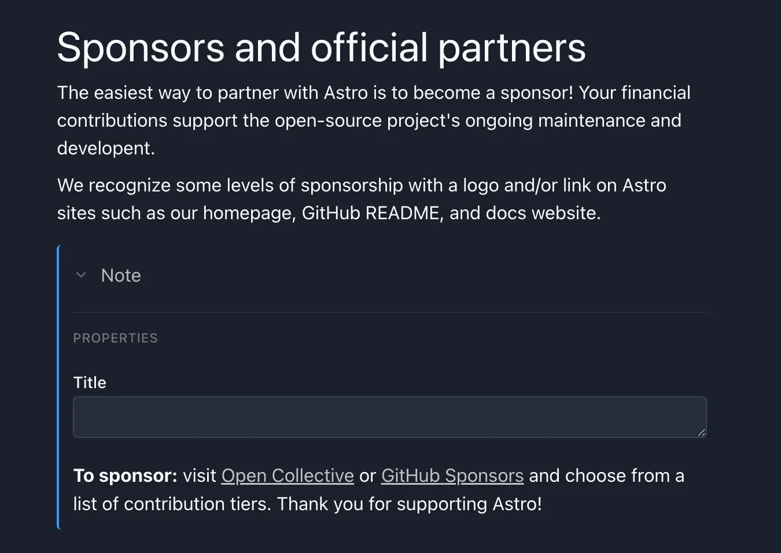Click the Title field label
781x553 pixels.
90,382
